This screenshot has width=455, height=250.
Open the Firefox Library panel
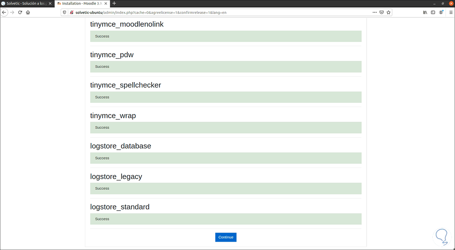pos(425,12)
